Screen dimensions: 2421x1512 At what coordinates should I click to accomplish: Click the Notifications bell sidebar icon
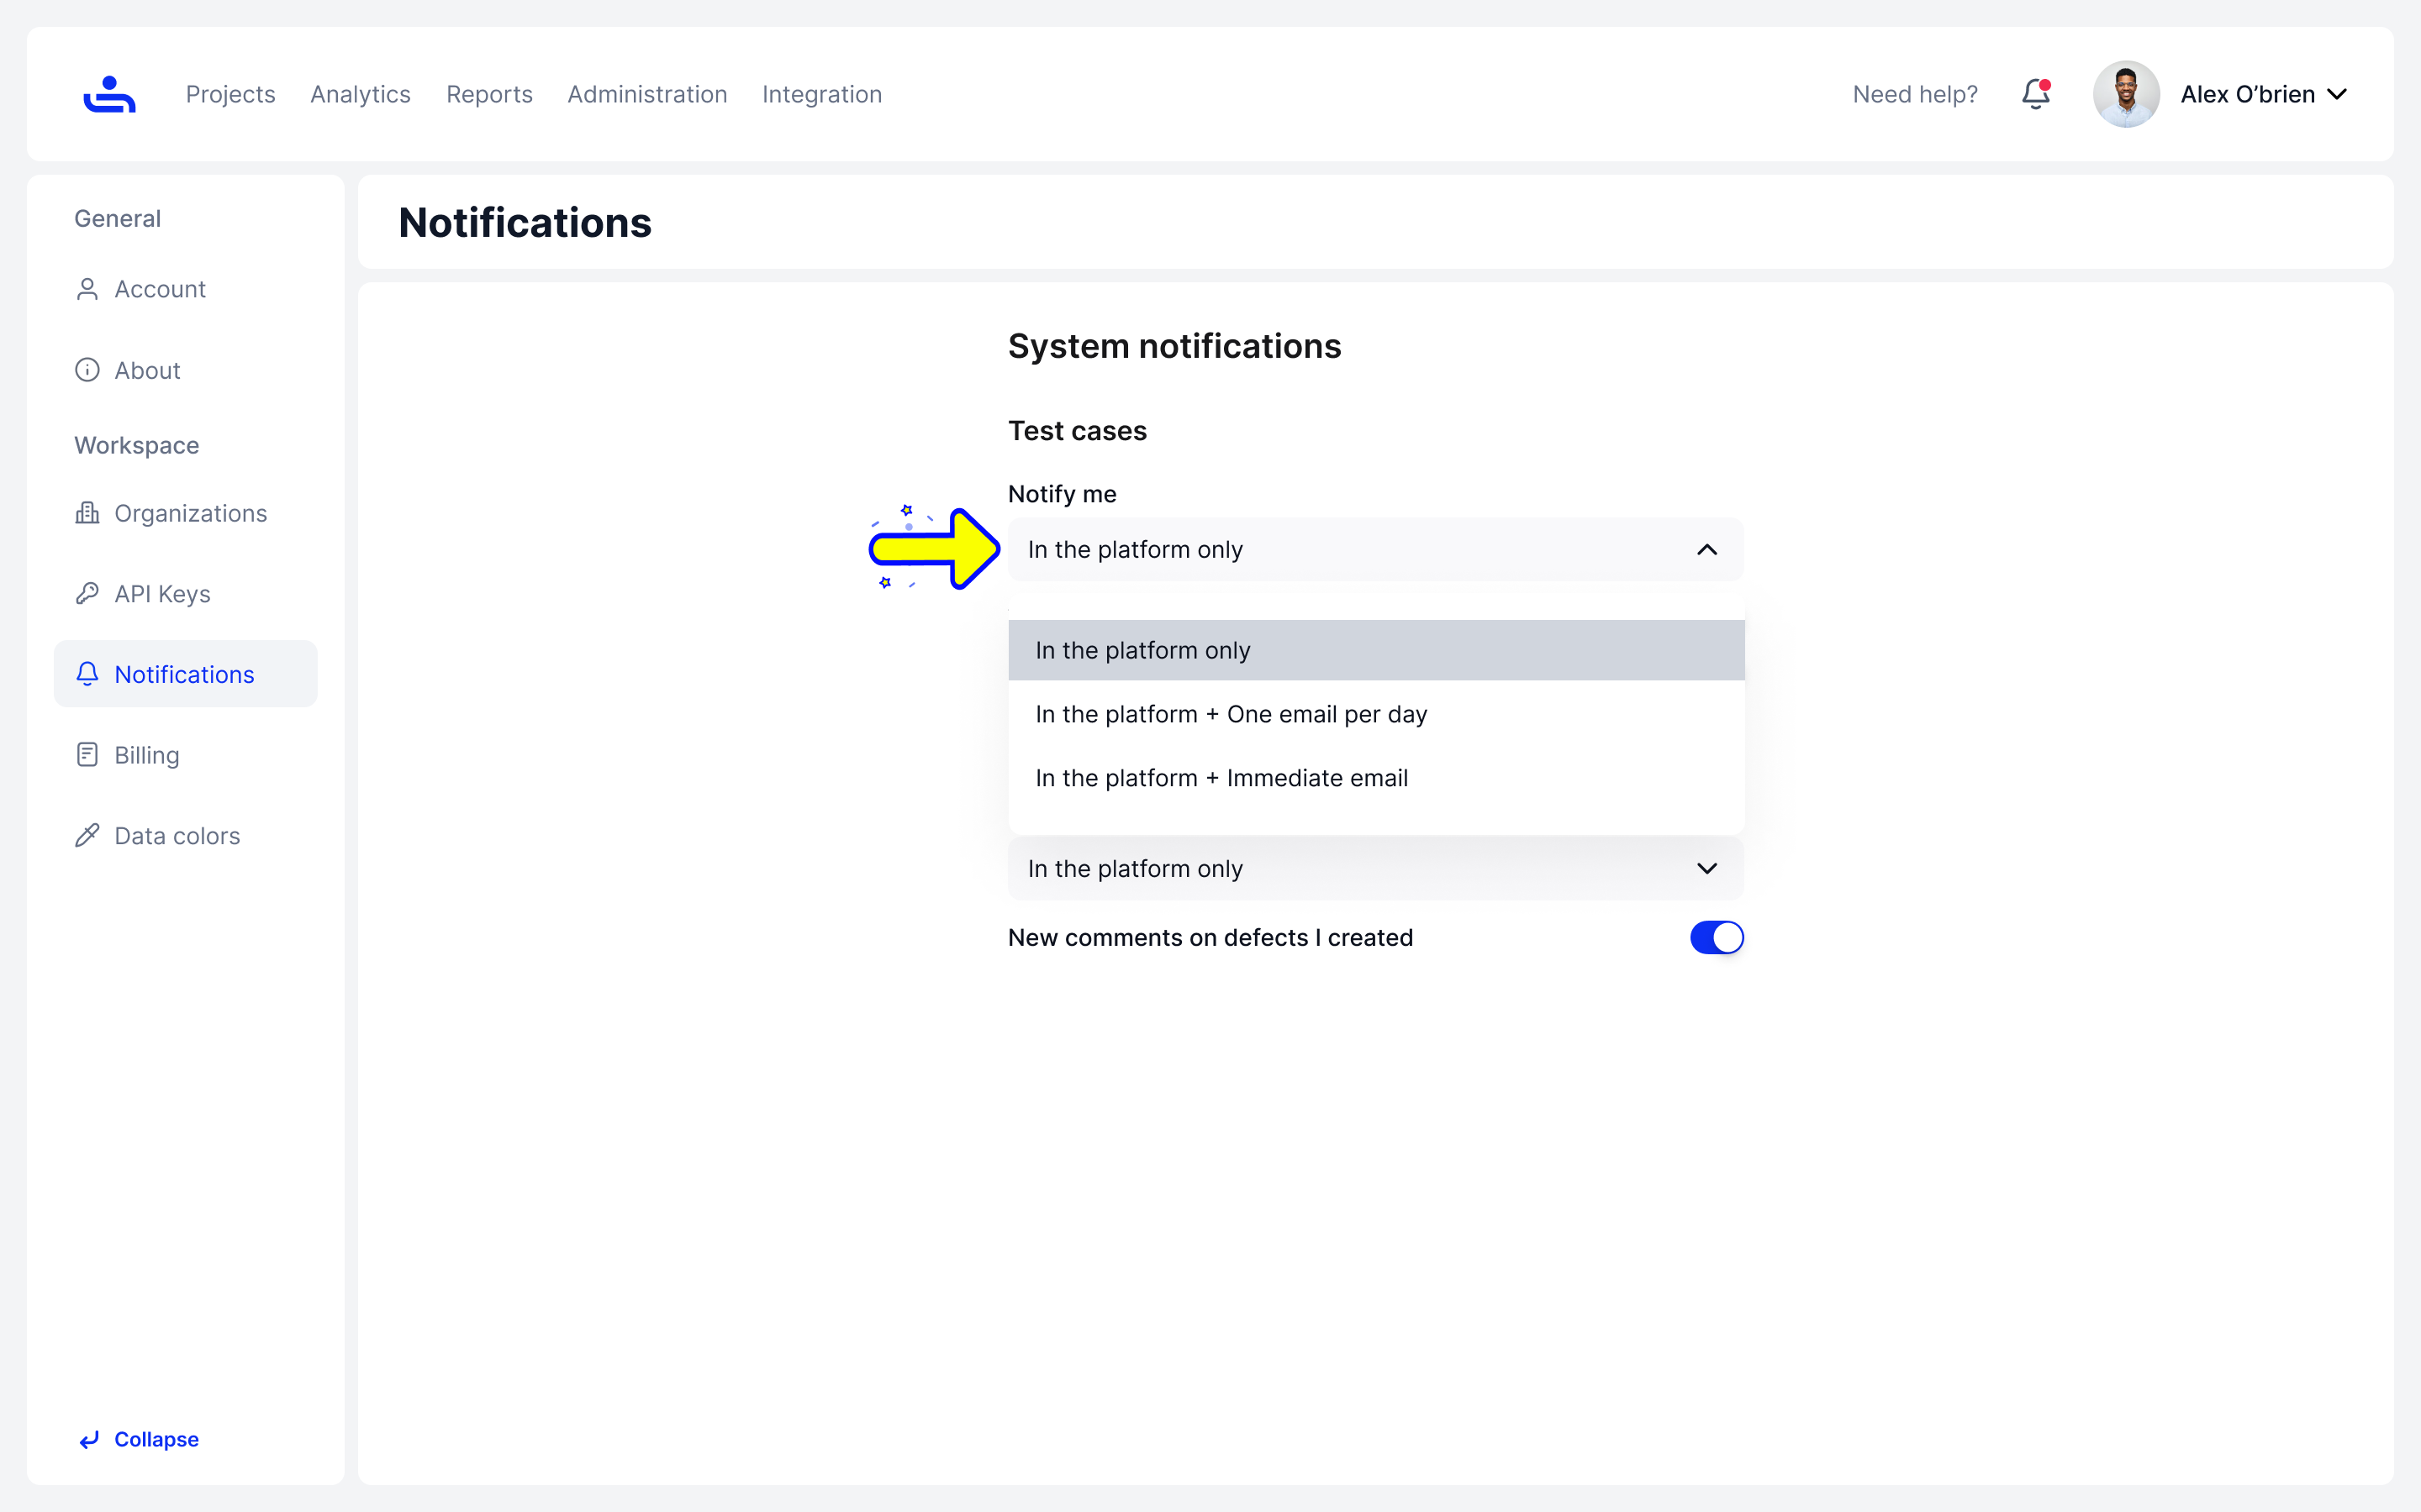click(87, 674)
